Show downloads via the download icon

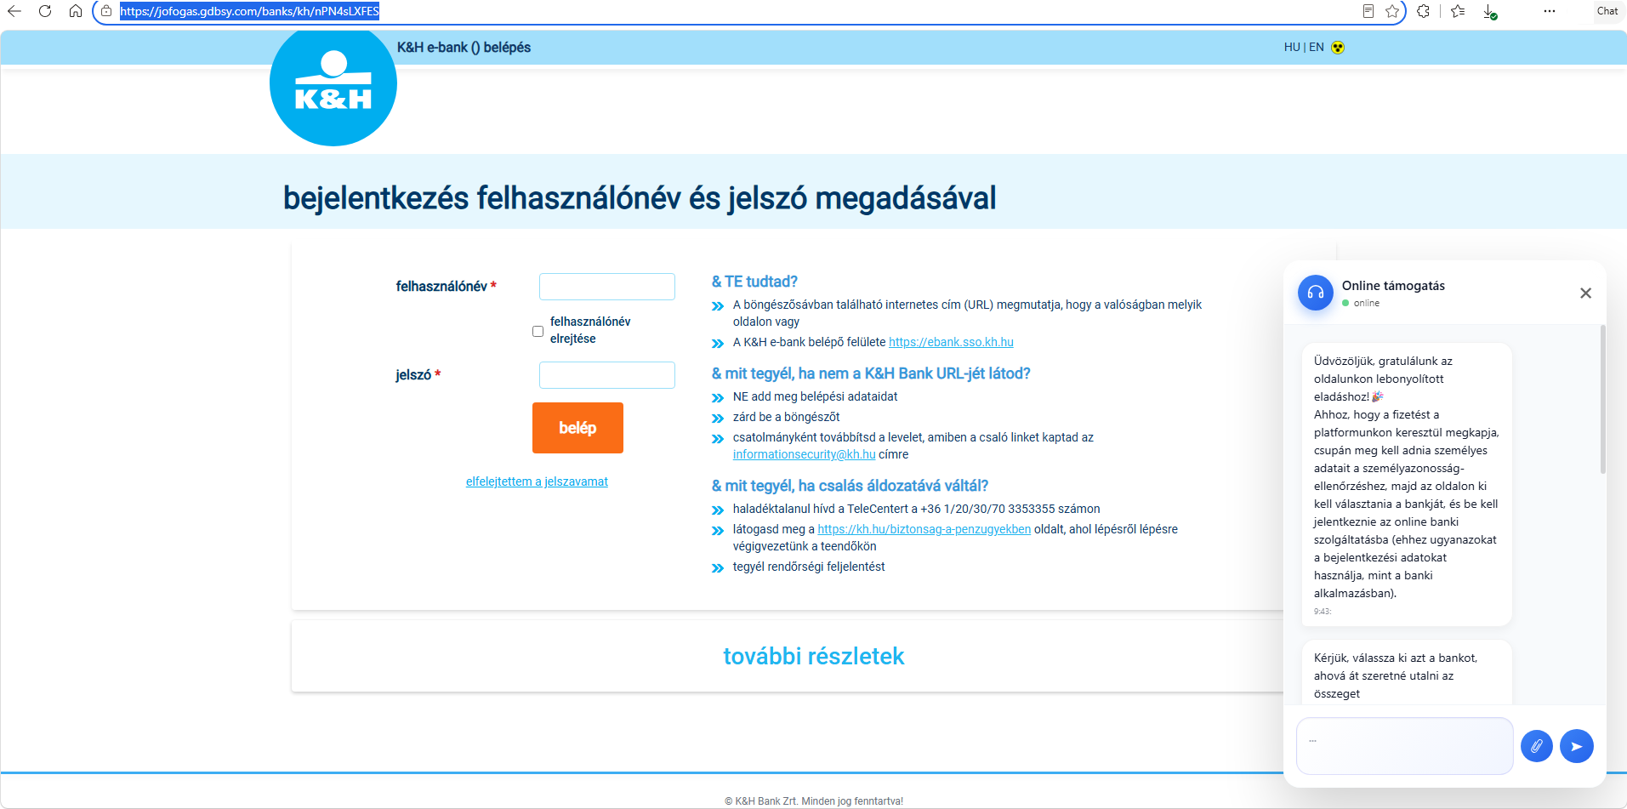point(1489,11)
